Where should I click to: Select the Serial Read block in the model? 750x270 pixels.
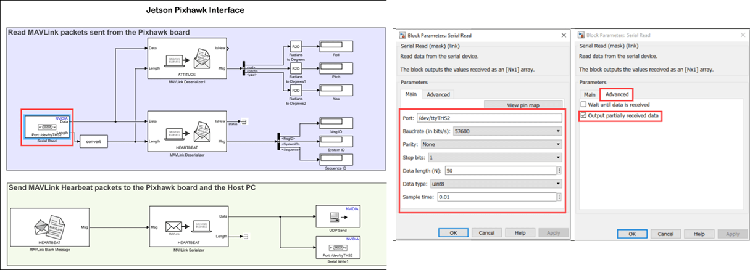tap(46, 128)
